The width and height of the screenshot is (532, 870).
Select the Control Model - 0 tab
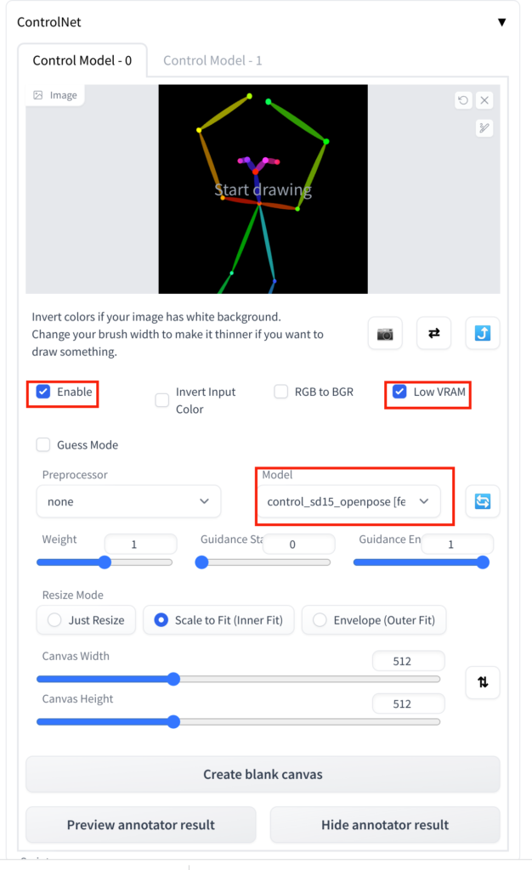click(x=82, y=60)
